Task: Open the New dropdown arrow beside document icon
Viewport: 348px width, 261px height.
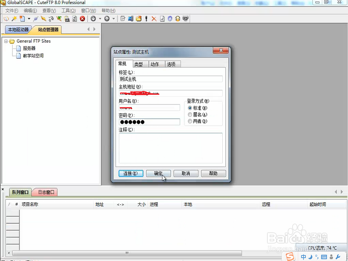Action: 29,19
